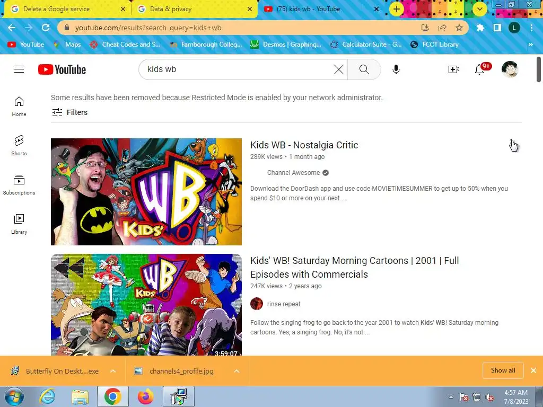Open the Farnborough College bookmark
Image resolution: width=543 pixels, height=407 pixels.
pos(206,45)
